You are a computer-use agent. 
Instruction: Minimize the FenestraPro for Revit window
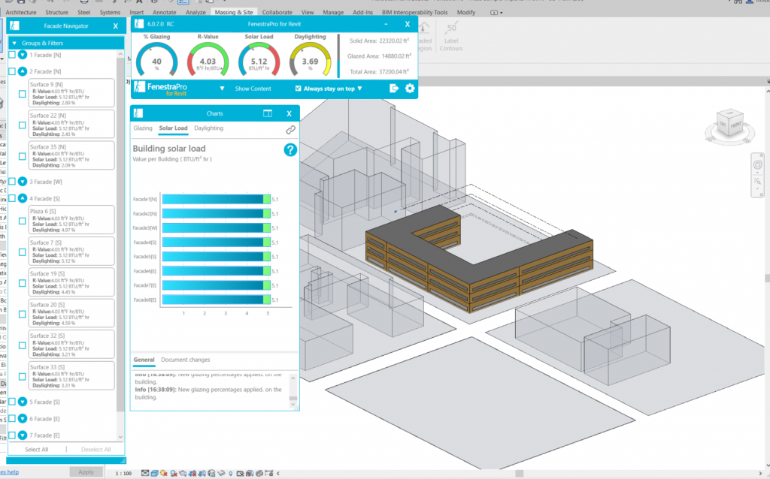(386, 23)
